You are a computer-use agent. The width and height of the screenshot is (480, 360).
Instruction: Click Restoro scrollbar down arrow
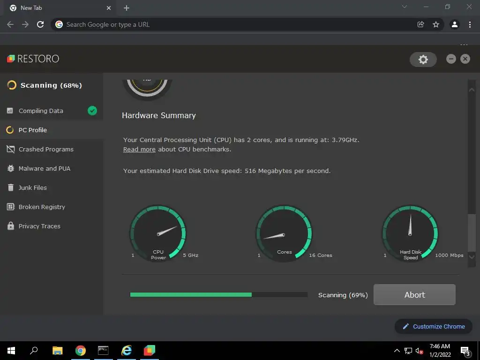472,257
